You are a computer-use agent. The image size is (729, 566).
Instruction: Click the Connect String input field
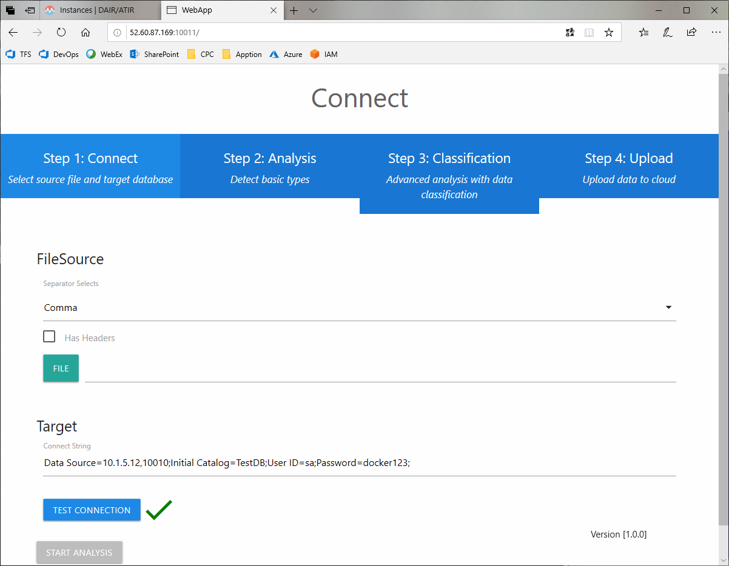click(x=359, y=463)
